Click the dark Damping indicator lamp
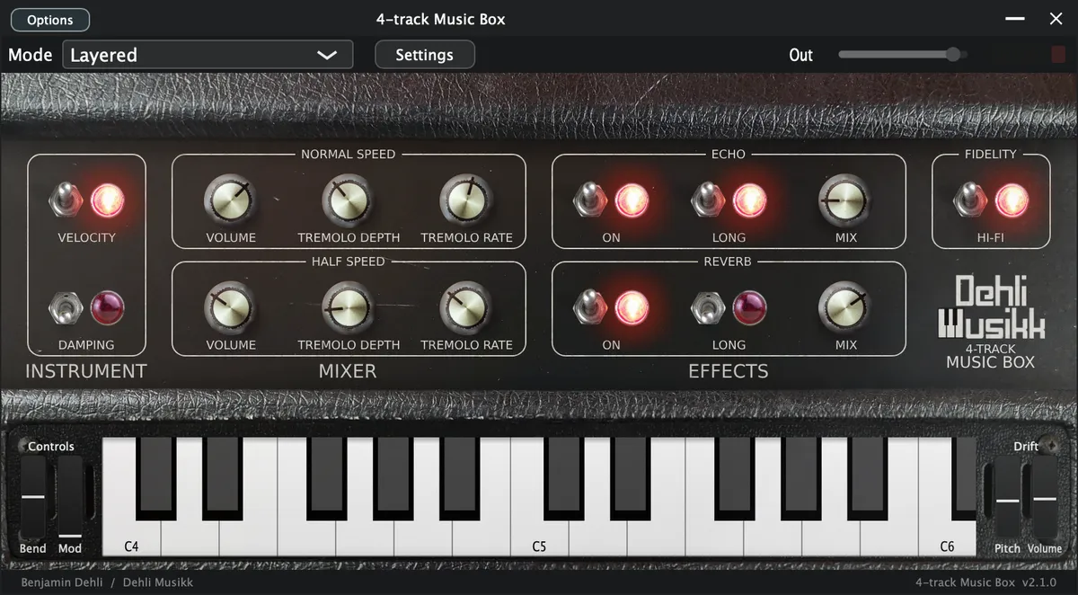Viewport: 1078px width, 595px height. pos(107,308)
